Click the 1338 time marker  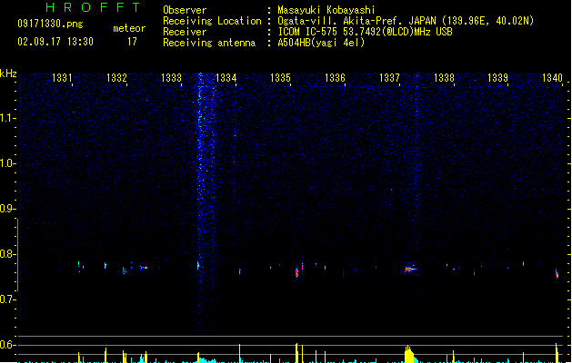tap(444, 77)
